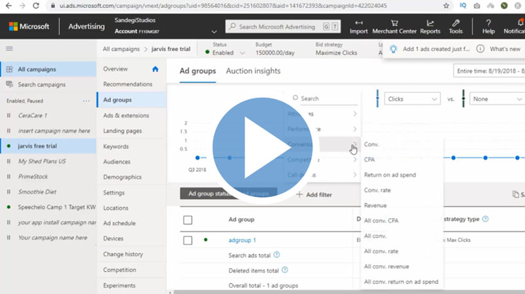This screenshot has width=525, height=294.
Task: Open the Reports menu
Action: click(x=430, y=27)
